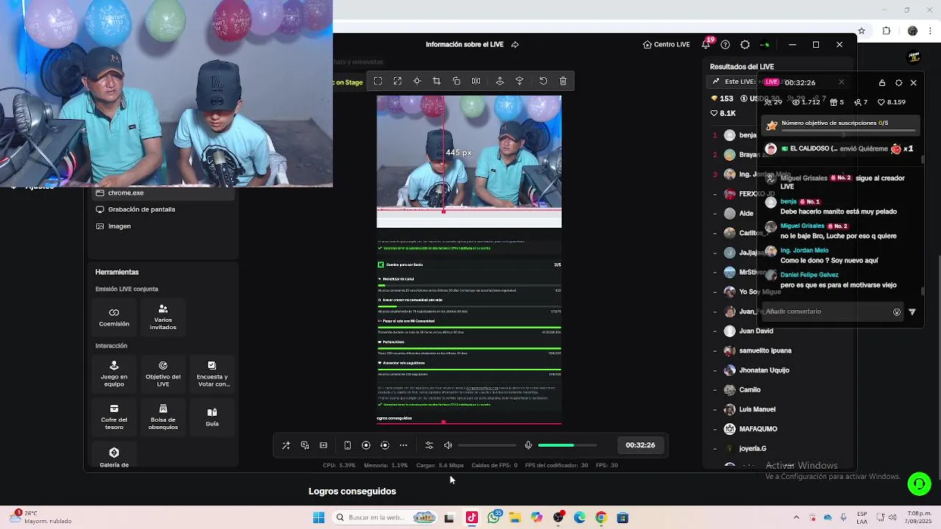The width and height of the screenshot is (941, 529).
Task: Open the Windows Start menu
Action: point(318,517)
